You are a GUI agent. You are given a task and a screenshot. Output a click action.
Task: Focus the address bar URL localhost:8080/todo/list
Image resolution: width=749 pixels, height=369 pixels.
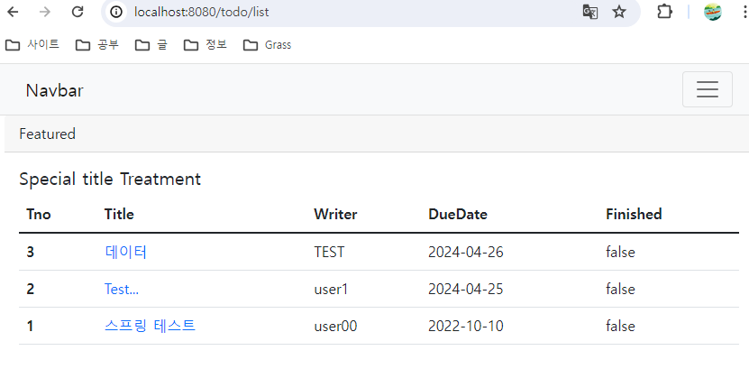pyautogui.click(x=202, y=12)
